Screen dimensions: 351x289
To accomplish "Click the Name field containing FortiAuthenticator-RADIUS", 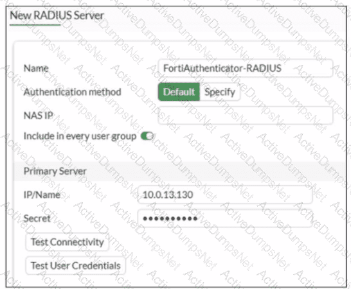I will 246,68.
